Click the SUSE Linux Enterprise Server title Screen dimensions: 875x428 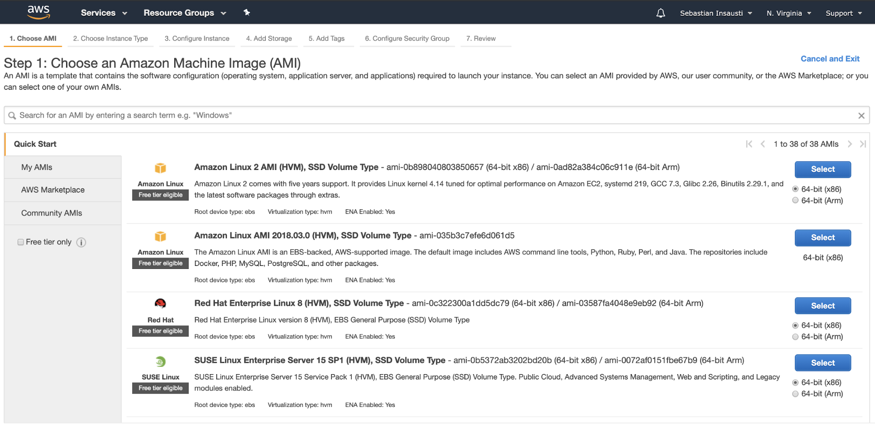(320, 360)
